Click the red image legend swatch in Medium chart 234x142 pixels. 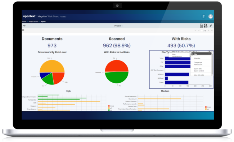point(206,107)
